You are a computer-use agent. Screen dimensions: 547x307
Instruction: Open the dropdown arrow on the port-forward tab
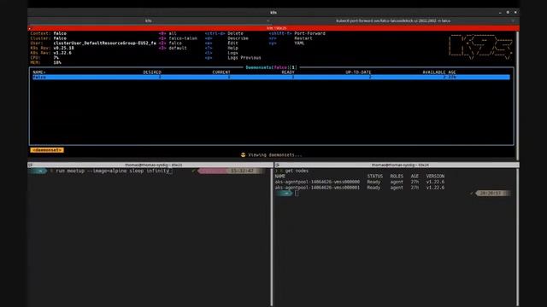(x=513, y=20)
